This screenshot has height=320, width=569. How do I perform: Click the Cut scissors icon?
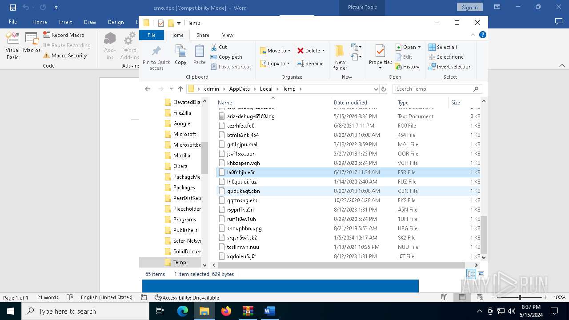[x=214, y=47]
